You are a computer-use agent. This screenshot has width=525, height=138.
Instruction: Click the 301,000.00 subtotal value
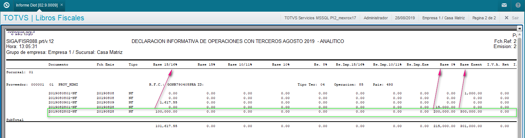tap(471, 126)
